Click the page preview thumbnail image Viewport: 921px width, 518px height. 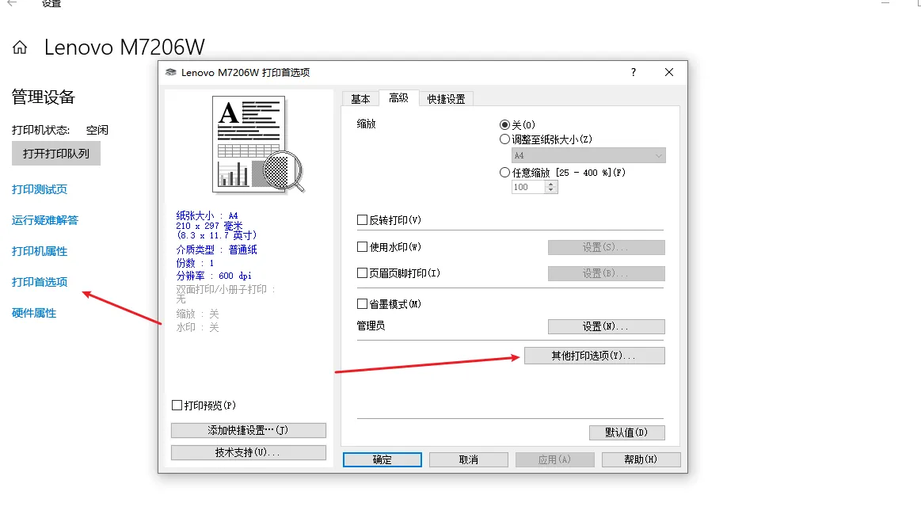click(258, 144)
